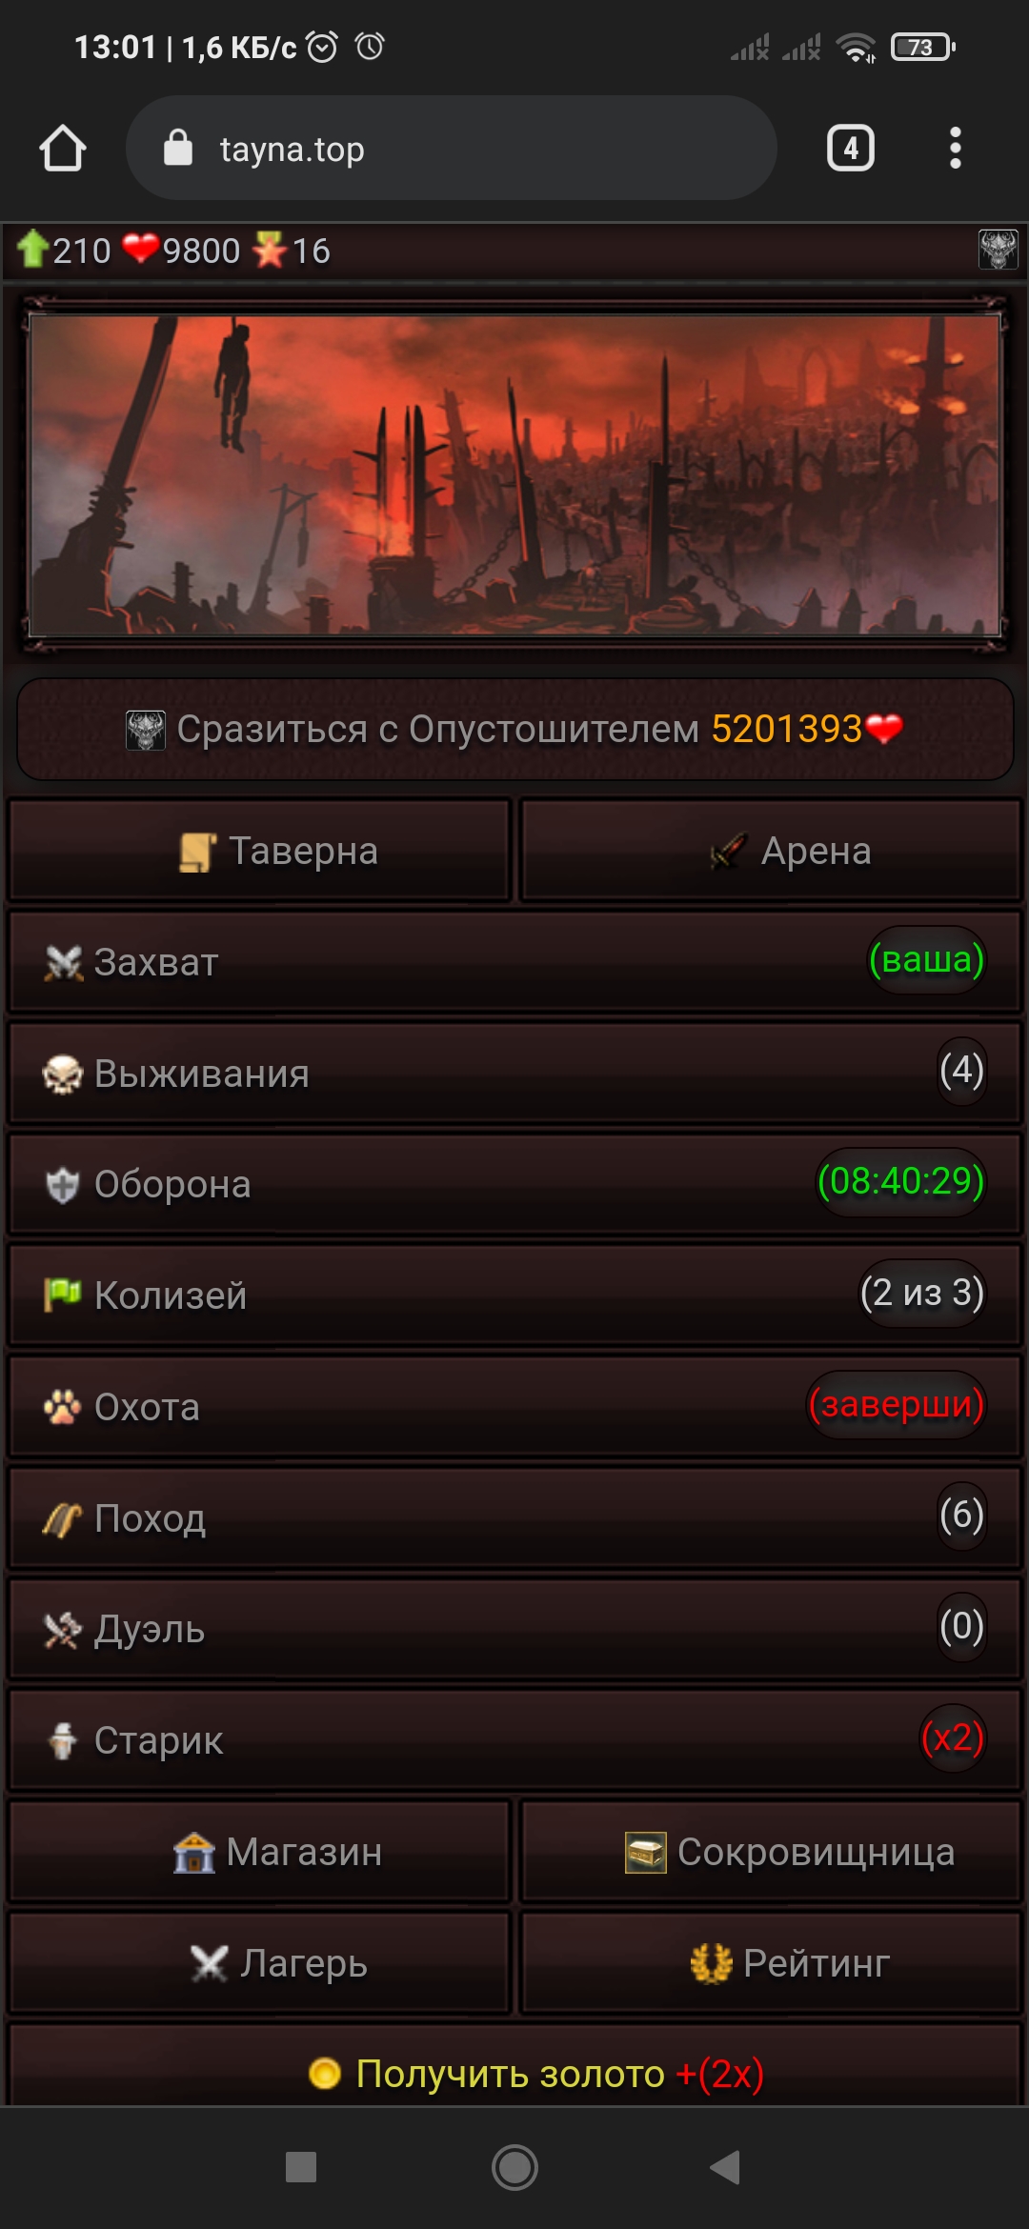Viewport: 1029px width, 2229px height.
Task: Tap the monster avatar icon at top right
Action: click(x=998, y=251)
